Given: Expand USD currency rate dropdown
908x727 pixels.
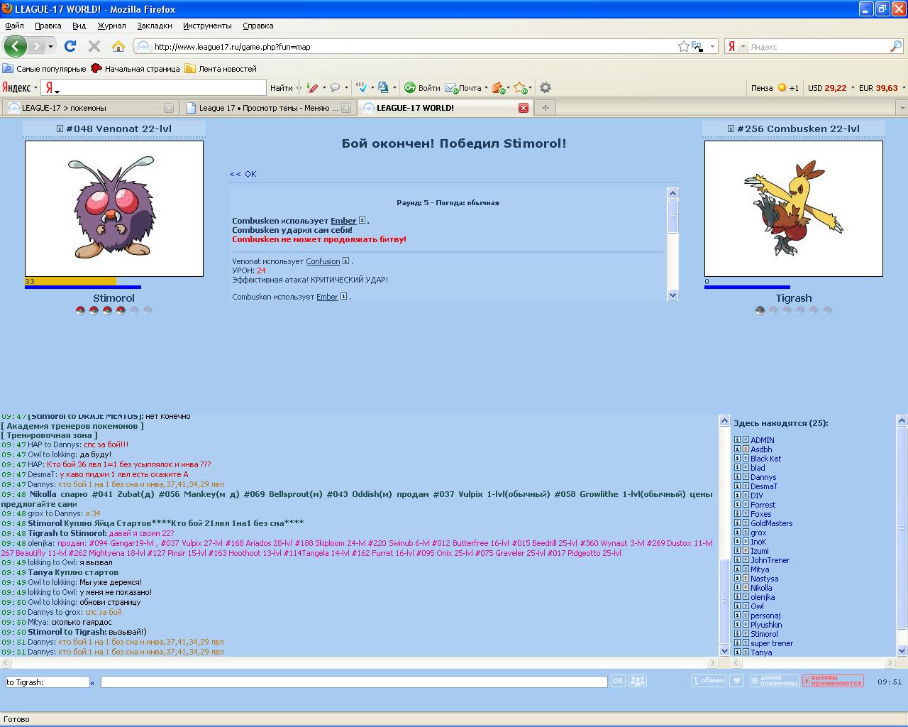Looking at the screenshot, I should tap(853, 88).
